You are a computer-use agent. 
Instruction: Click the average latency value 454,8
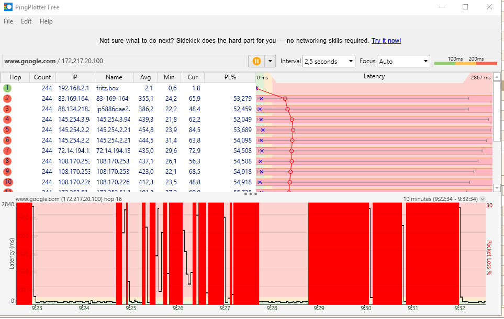tap(146, 130)
